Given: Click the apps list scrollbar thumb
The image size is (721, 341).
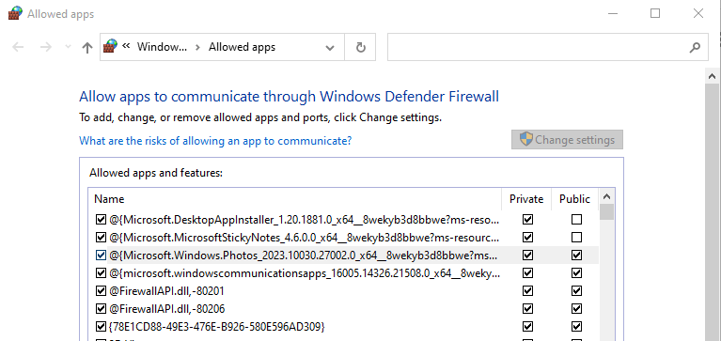Looking at the screenshot, I should [x=606, y=212].
